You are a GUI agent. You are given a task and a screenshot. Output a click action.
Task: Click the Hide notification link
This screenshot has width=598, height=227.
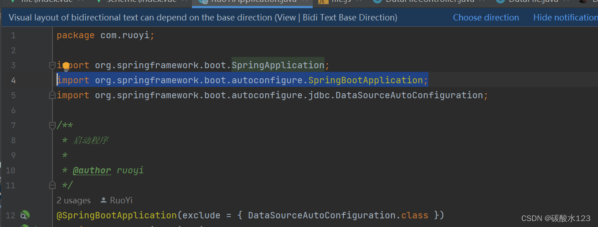(565, 18)
